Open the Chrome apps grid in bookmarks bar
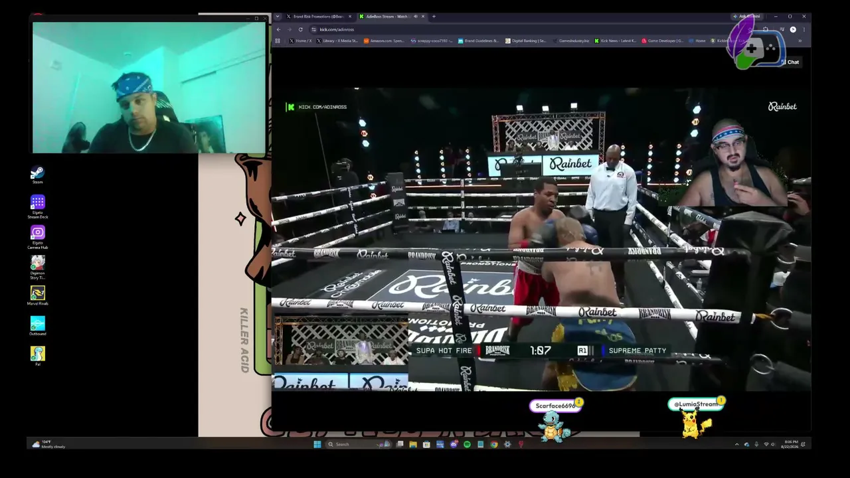Image resolution: width=850 pixels, height=478 pixels. [278, 41]
